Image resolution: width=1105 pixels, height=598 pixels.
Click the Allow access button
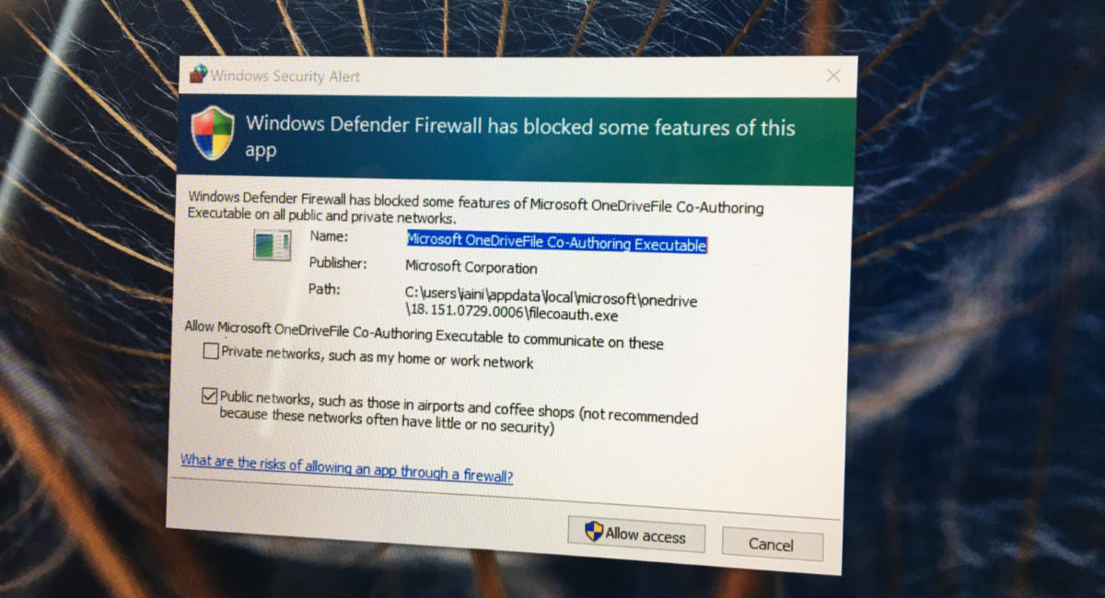(636, 534)
